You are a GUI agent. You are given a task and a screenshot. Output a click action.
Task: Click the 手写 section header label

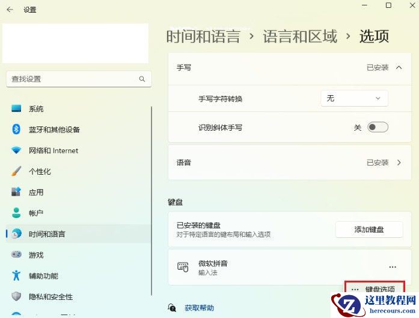183,67
